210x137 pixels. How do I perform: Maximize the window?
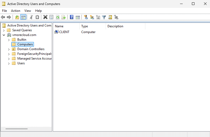pyautogui.click(x=193, y=4)
